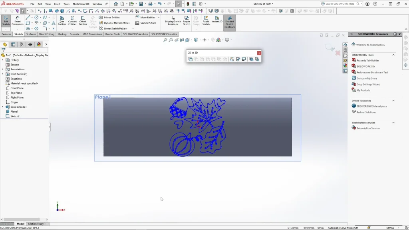Select Sketch2 in the feature tree
Screen dimensions: 409x230
(x=15, y=116)
